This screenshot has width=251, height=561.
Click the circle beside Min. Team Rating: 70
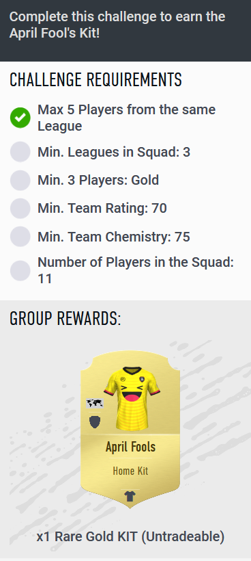[x=20, y=208]
